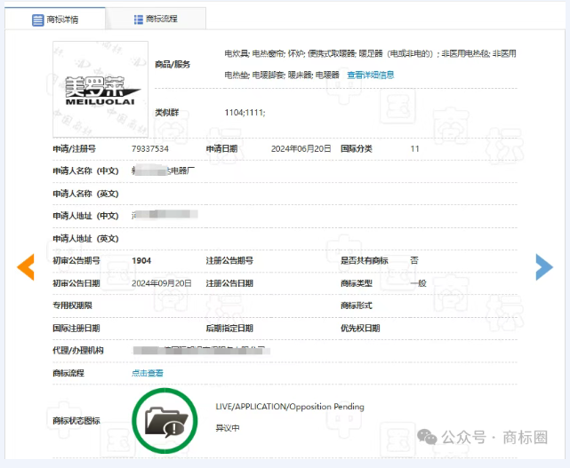570x468 pixels.
Task: Go to next trademark with blue arrow
Action: click(543, 266)
